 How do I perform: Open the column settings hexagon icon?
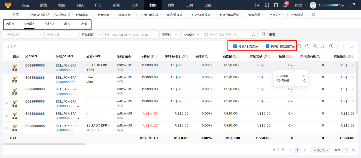tap(315, 46)
